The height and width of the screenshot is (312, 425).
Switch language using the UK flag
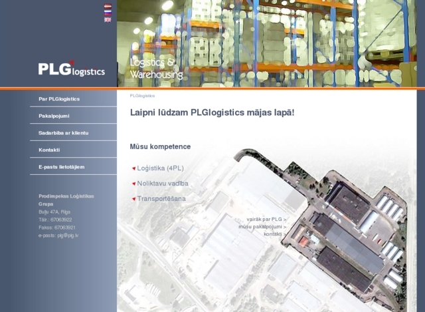coord(108,20)
